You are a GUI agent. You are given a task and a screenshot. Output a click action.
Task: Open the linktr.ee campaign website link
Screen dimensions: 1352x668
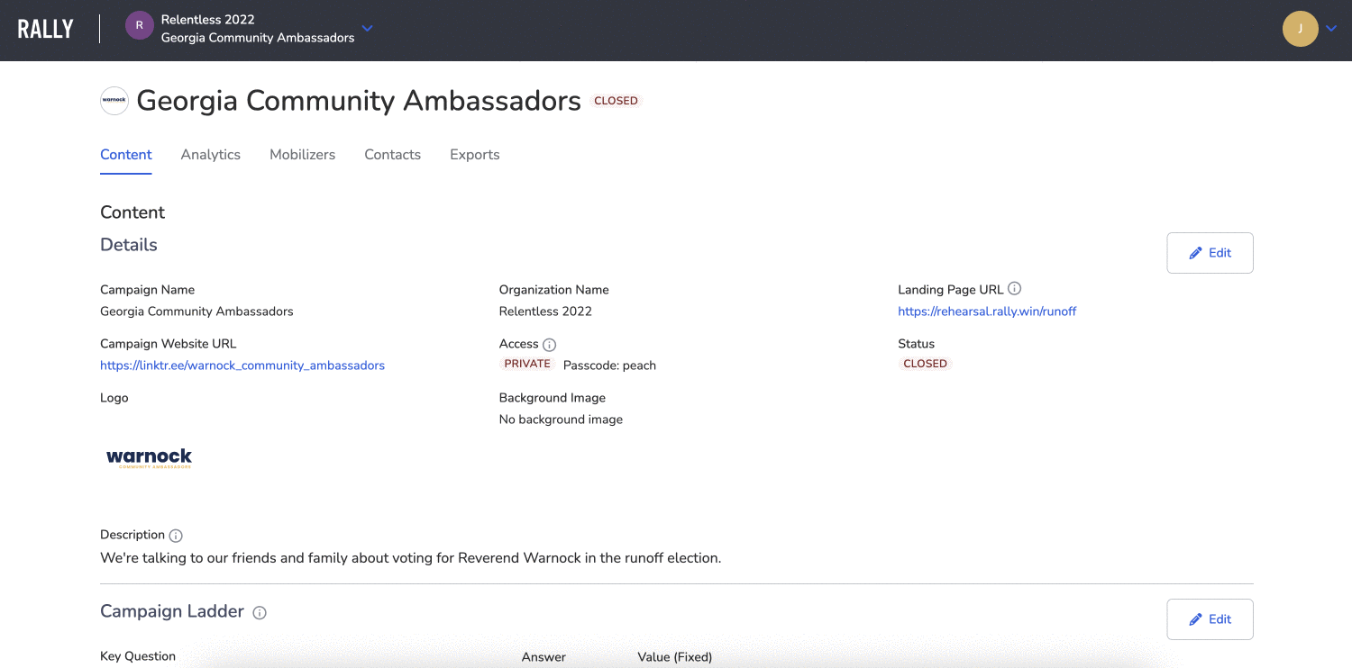coord(242,366)
